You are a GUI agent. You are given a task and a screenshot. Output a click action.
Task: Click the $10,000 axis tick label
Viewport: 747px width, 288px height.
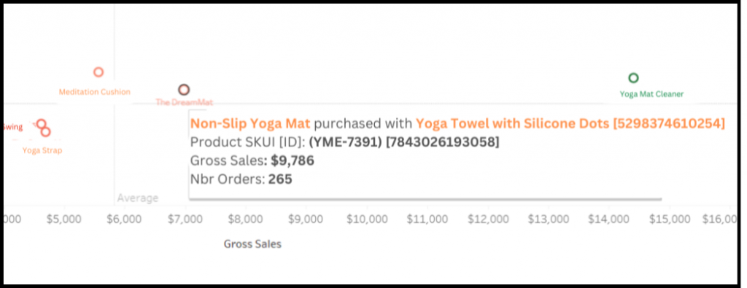pyautogui.click(x=366, y=219)
